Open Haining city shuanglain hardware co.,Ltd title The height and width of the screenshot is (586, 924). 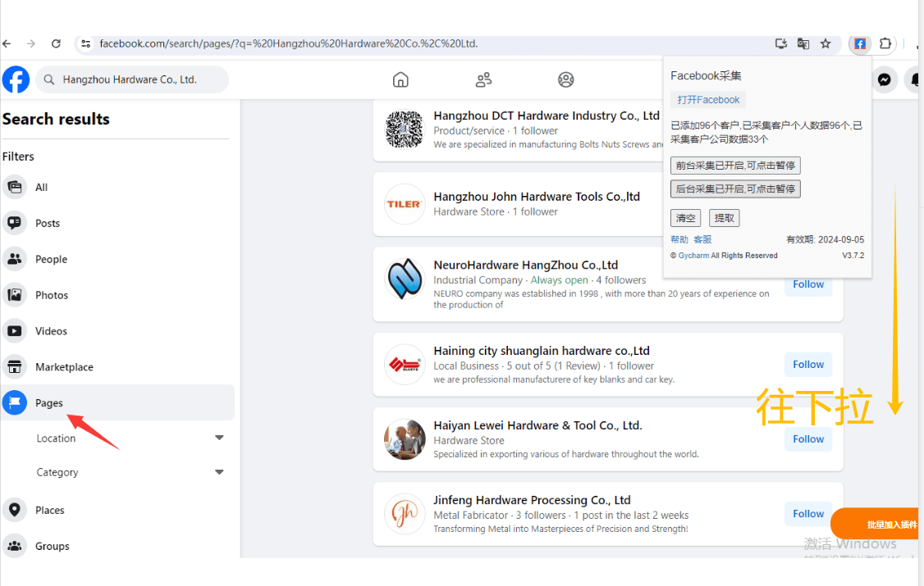[542, 351]
